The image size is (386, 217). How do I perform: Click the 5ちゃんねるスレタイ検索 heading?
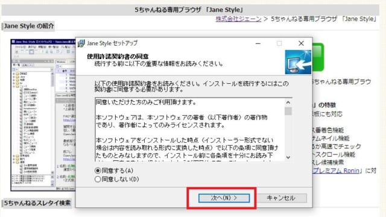pyautogui.click(x=37, y=203)
